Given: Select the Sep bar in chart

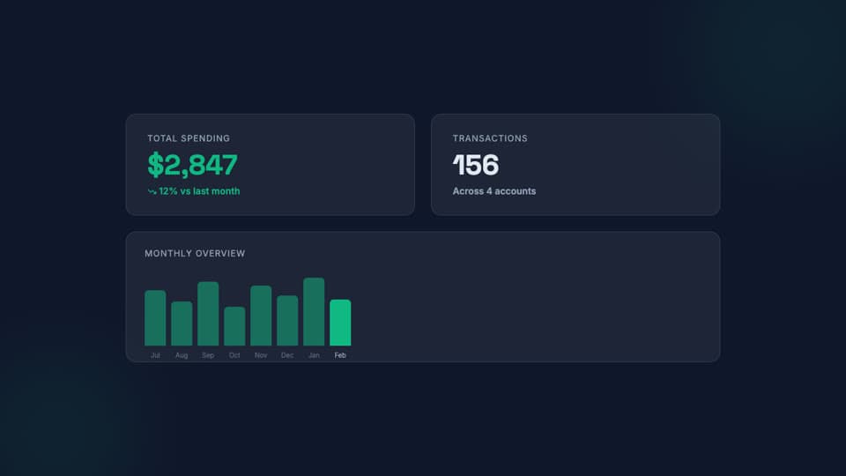Looking at the screenshot, I should point(208,314).
